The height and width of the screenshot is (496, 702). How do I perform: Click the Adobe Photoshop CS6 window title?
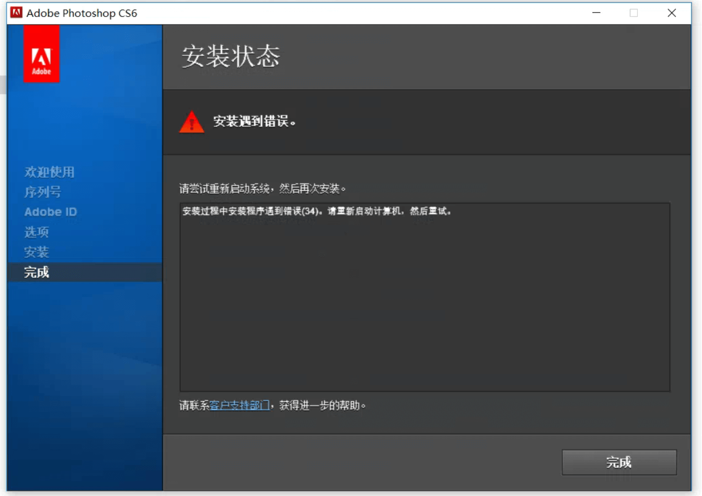pyautogui.click(x=82, y=13)
